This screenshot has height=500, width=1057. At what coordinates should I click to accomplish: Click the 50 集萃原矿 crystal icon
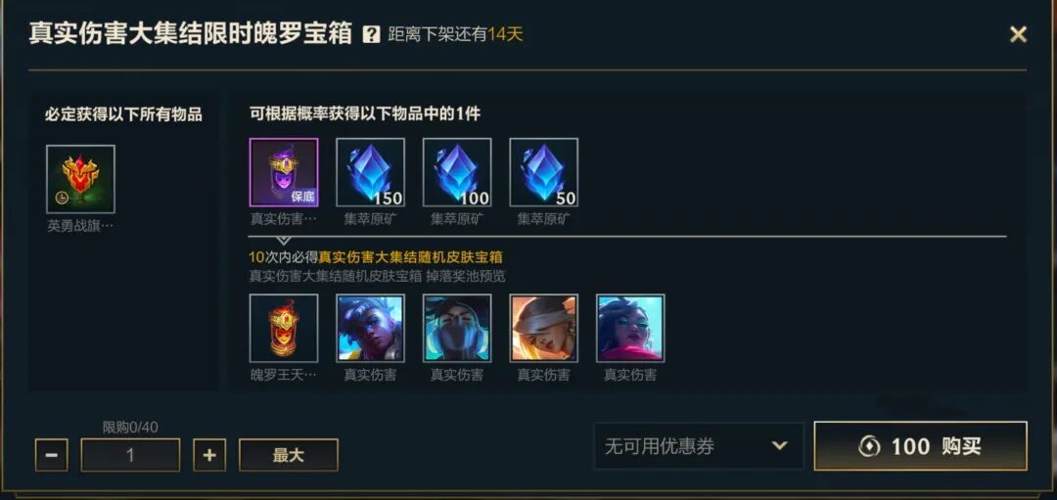tap(543, 172)
